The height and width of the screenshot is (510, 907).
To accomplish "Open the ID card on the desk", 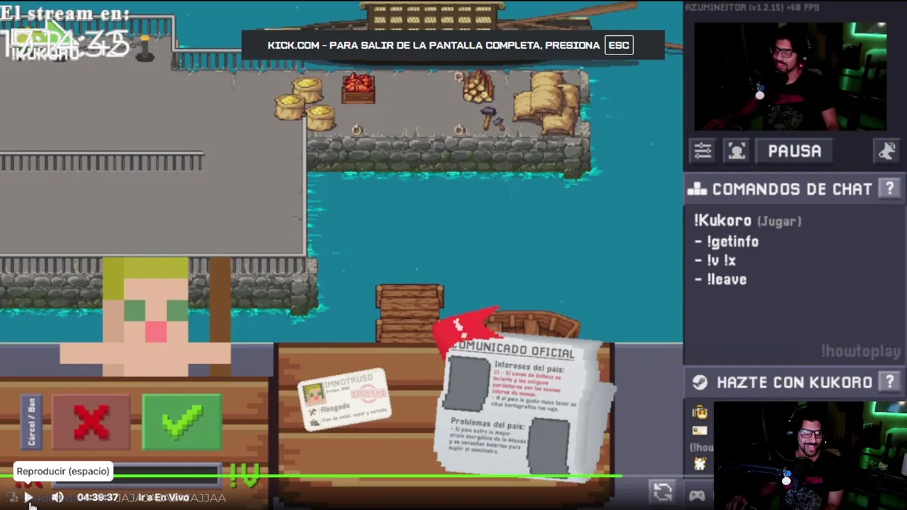I will point(345,399).
